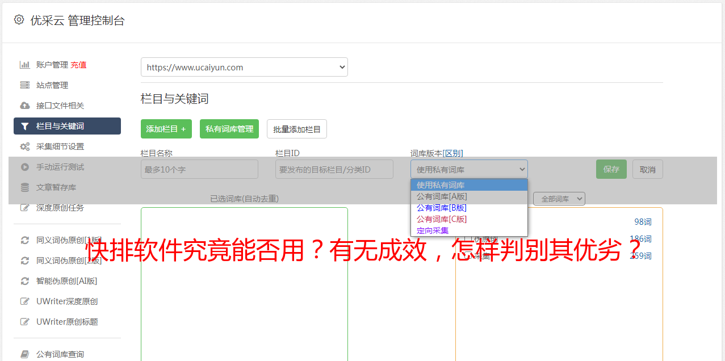725x361 pixels.
Task: Click the 已选词库(自动去重) label
Action: click(244, 199)
